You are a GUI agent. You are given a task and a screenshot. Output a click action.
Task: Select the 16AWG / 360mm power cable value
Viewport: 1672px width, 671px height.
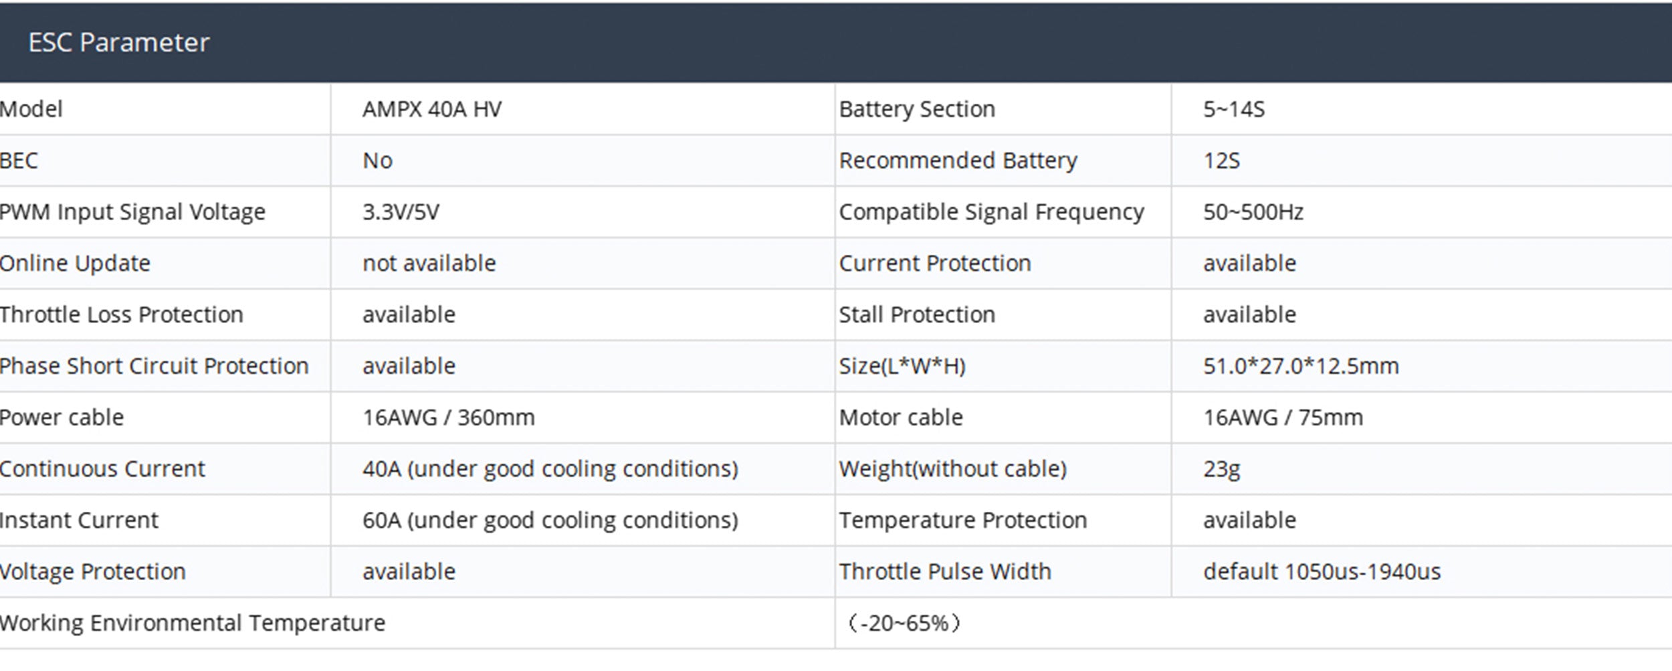pyautogui.click(x=448, y=417)
